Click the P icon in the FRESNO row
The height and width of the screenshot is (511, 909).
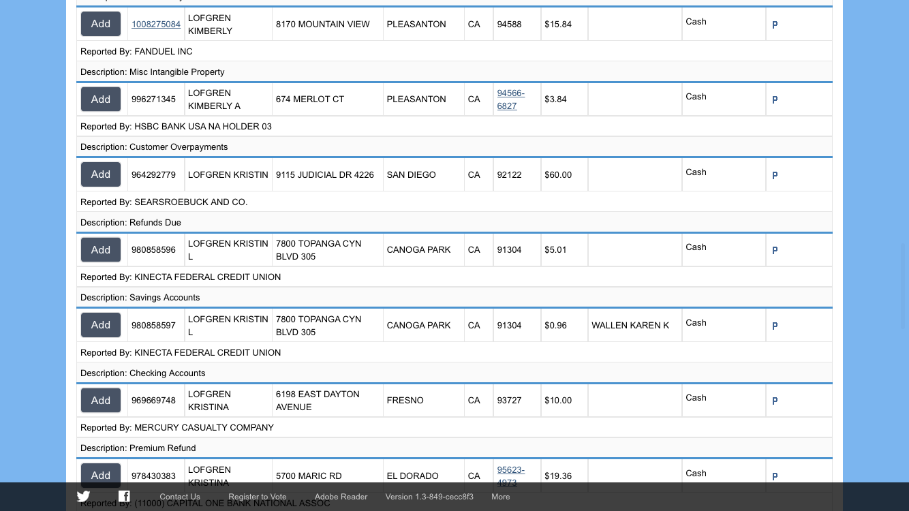click(x=775, y=401)
